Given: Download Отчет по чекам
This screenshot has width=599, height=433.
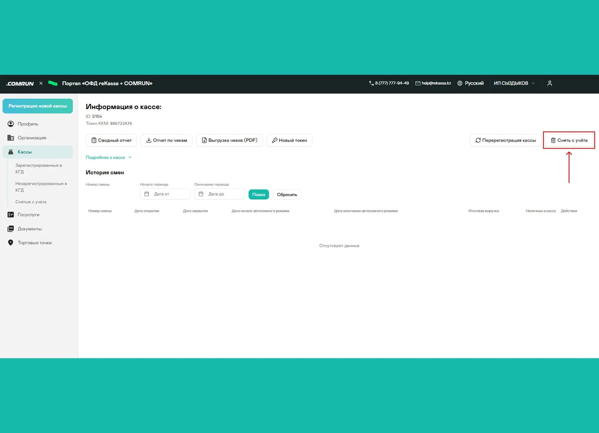Looking at the screenshot, I should [x=167, y=140].
